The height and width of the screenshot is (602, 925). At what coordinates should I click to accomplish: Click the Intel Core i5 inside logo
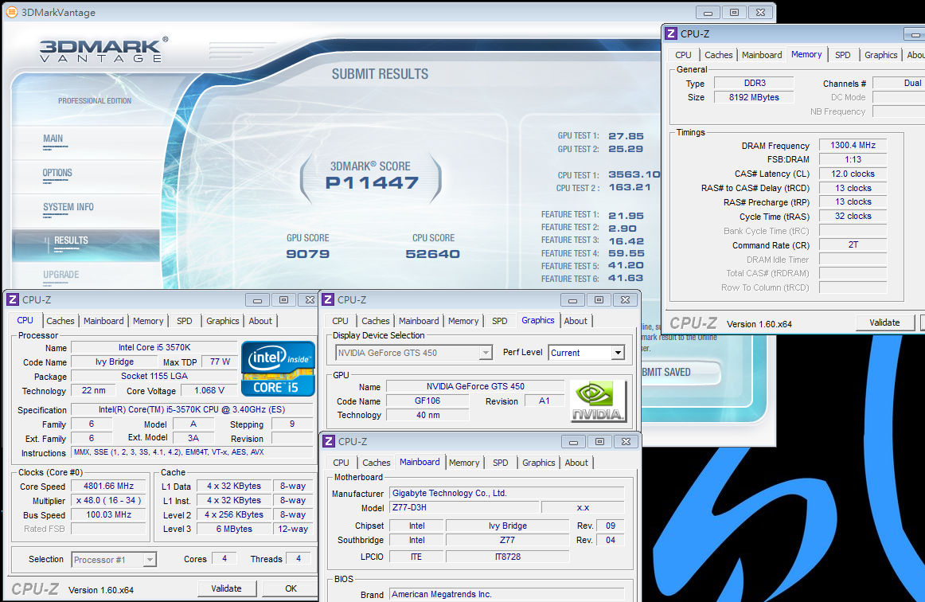click(278, 368)
